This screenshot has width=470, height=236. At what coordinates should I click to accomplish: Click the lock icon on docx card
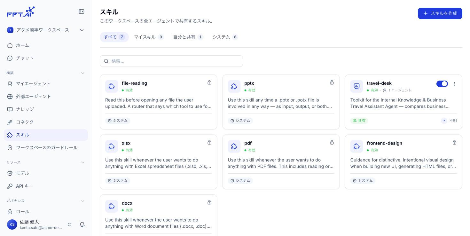tap(209, 202)
